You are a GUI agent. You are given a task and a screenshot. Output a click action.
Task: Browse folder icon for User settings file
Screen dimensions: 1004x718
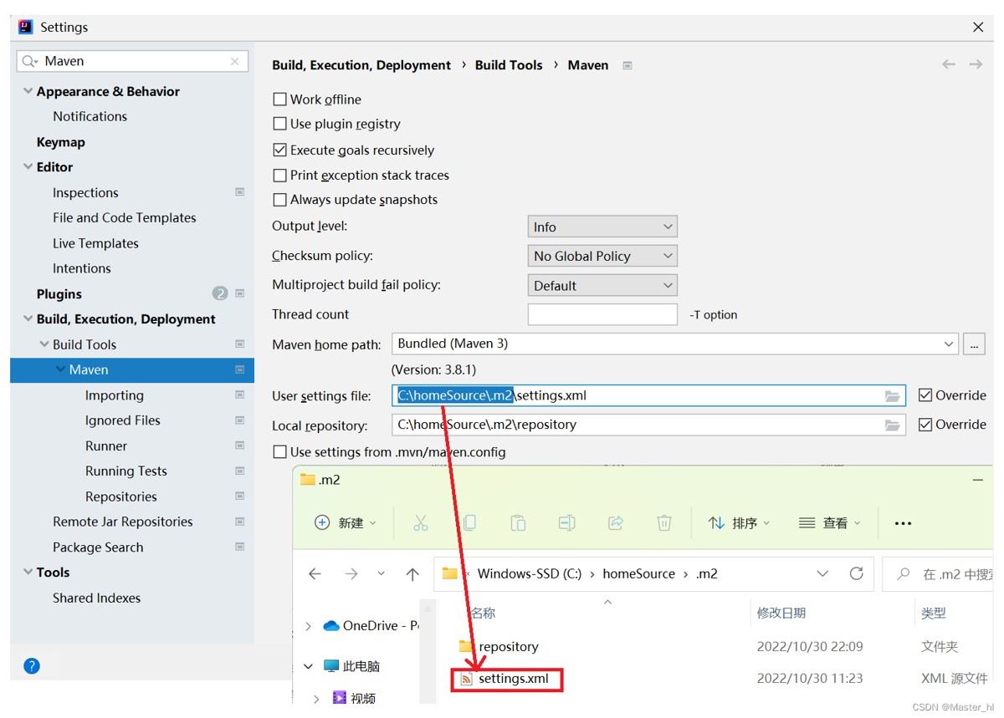click(x=892, y=396)
